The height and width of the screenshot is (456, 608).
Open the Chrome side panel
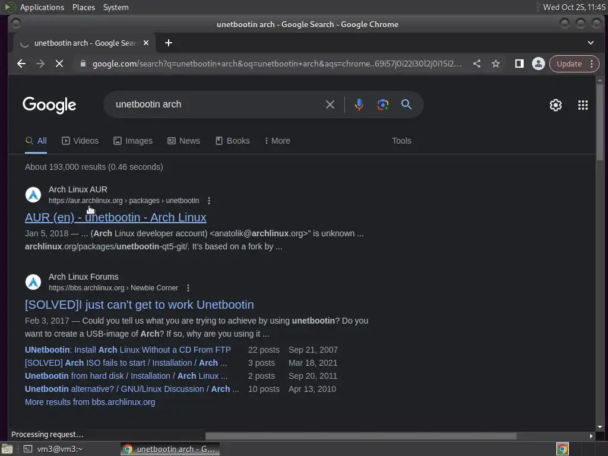519,64
